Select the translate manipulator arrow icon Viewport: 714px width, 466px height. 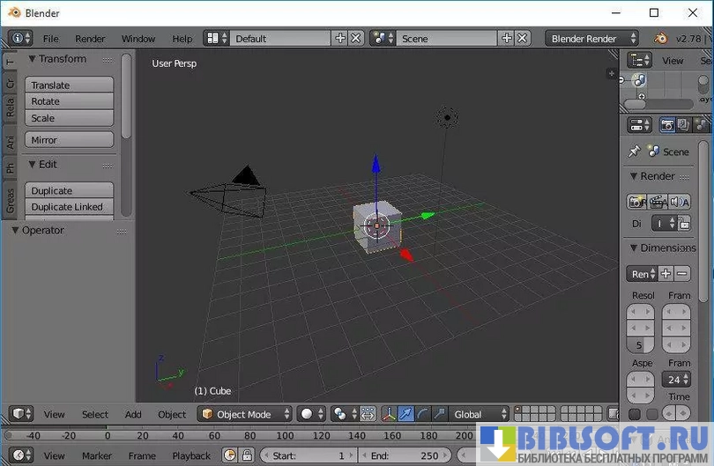pos(405,414)
